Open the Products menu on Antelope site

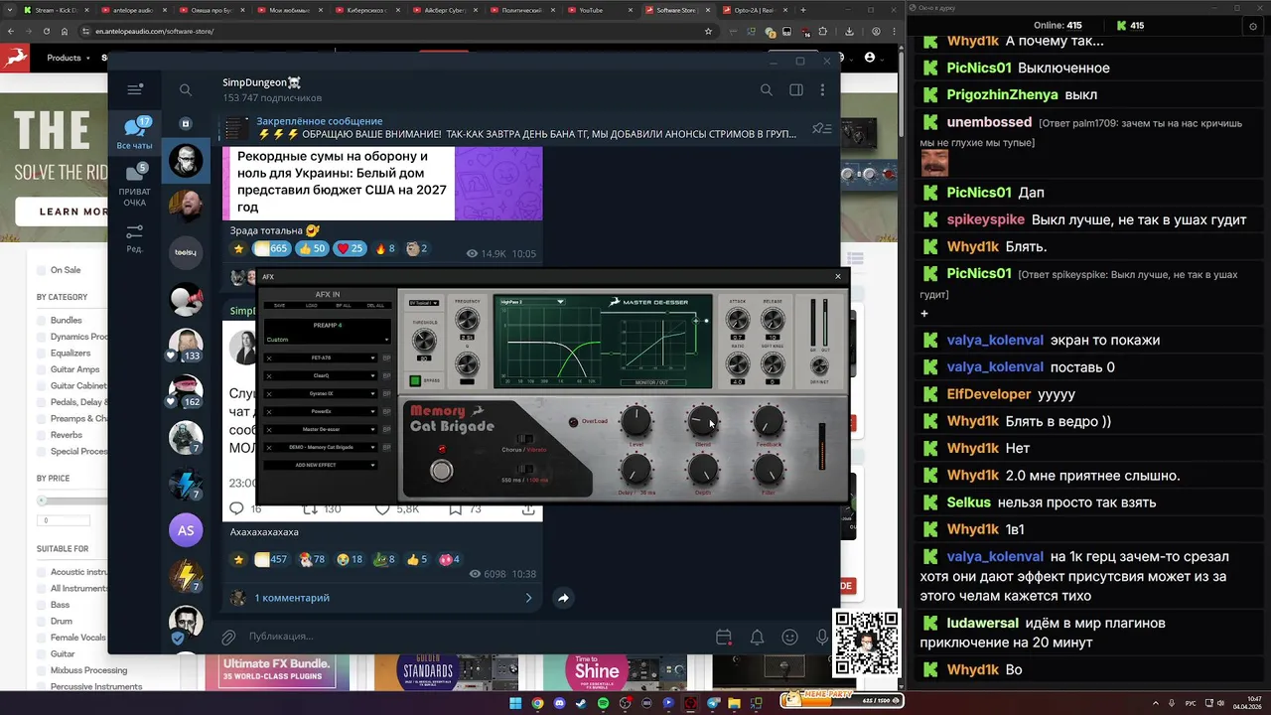coord(68,58)
